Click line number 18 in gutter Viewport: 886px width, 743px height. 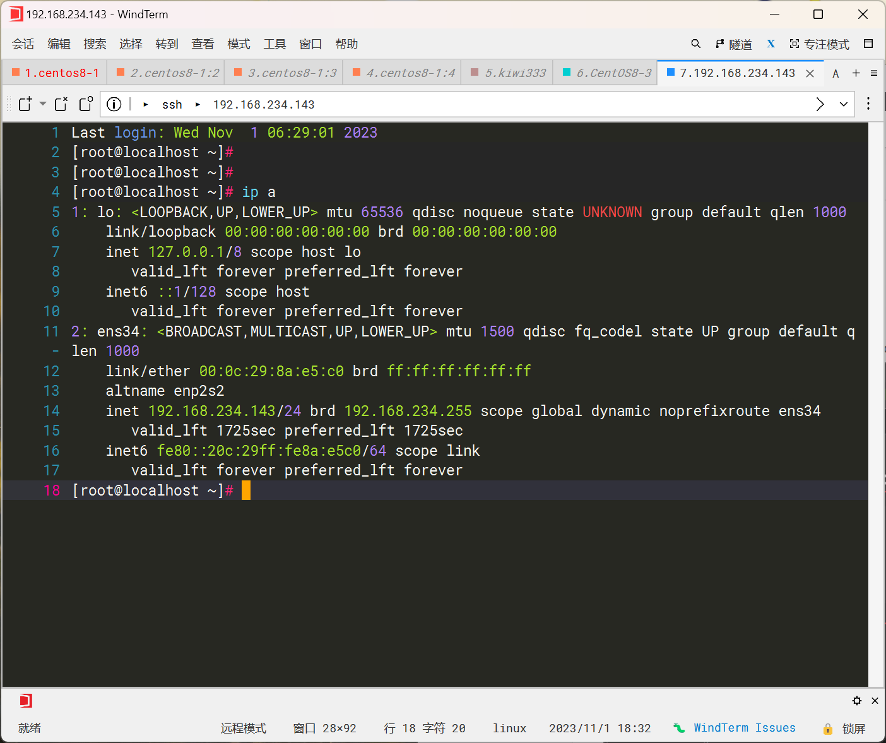click(x=52, y=490)
